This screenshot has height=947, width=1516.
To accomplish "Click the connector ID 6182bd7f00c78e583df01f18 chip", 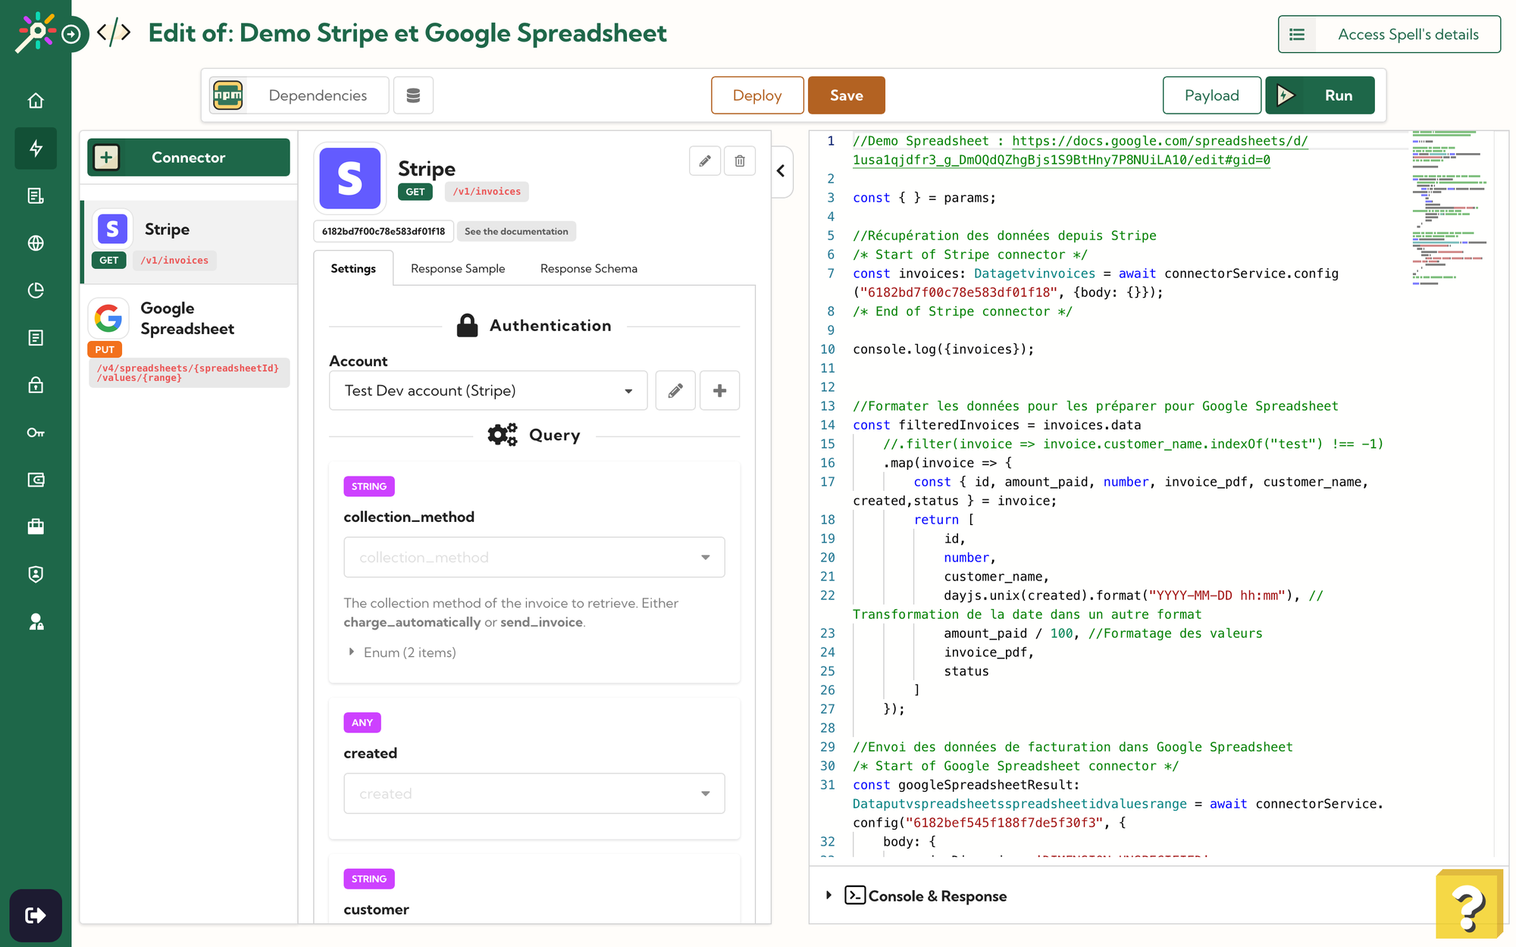I will (384, 231).
